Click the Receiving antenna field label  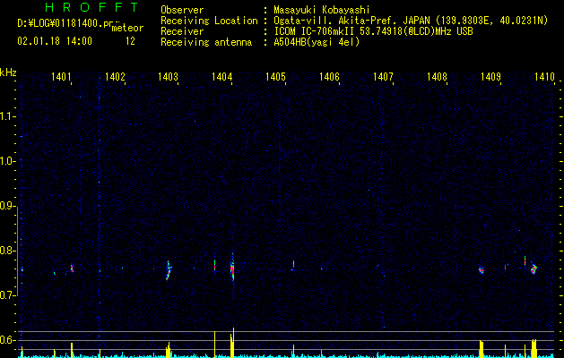tap(206, 42)
